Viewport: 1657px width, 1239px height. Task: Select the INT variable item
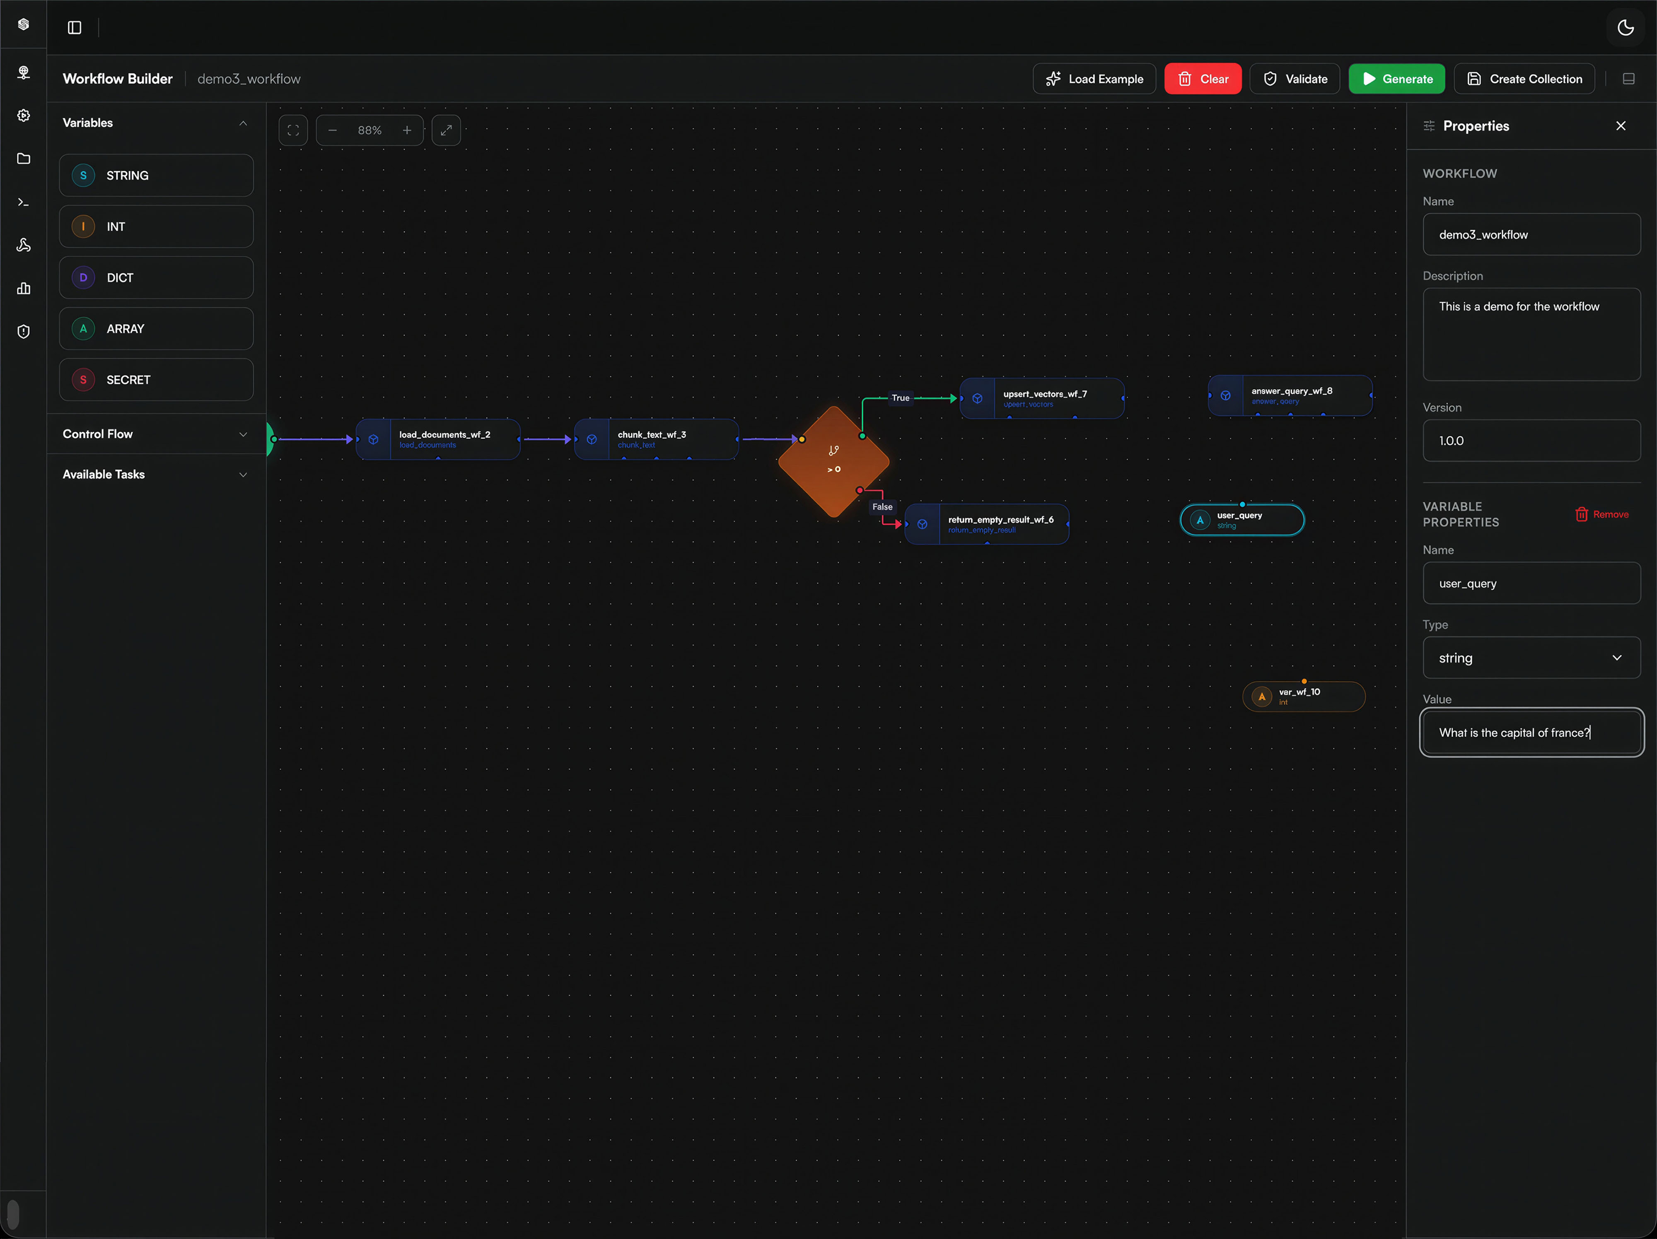tap(156, 227)
